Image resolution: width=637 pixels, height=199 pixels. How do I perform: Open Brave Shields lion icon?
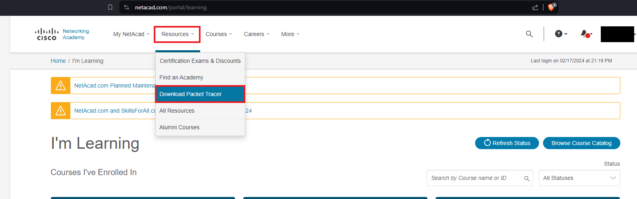click(x=552, y=7)
